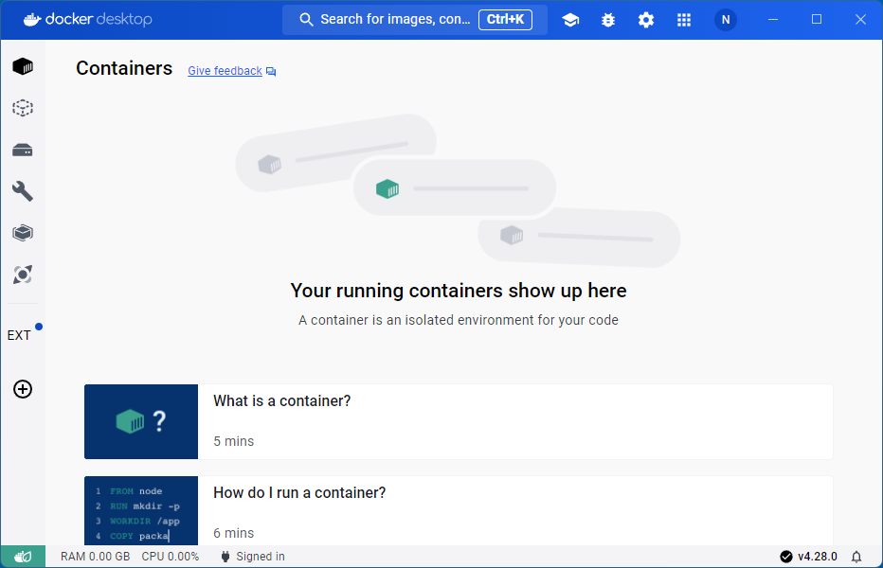Open the Containers view in the sidebar
883x568 pixels.
tap(22, 65)
